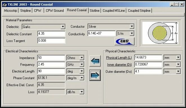Click the Frequency input field

click(x=51, y=64)
